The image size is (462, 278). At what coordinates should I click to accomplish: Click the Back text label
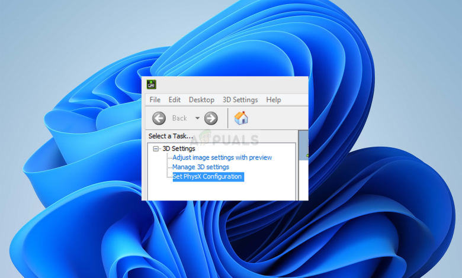179,118
